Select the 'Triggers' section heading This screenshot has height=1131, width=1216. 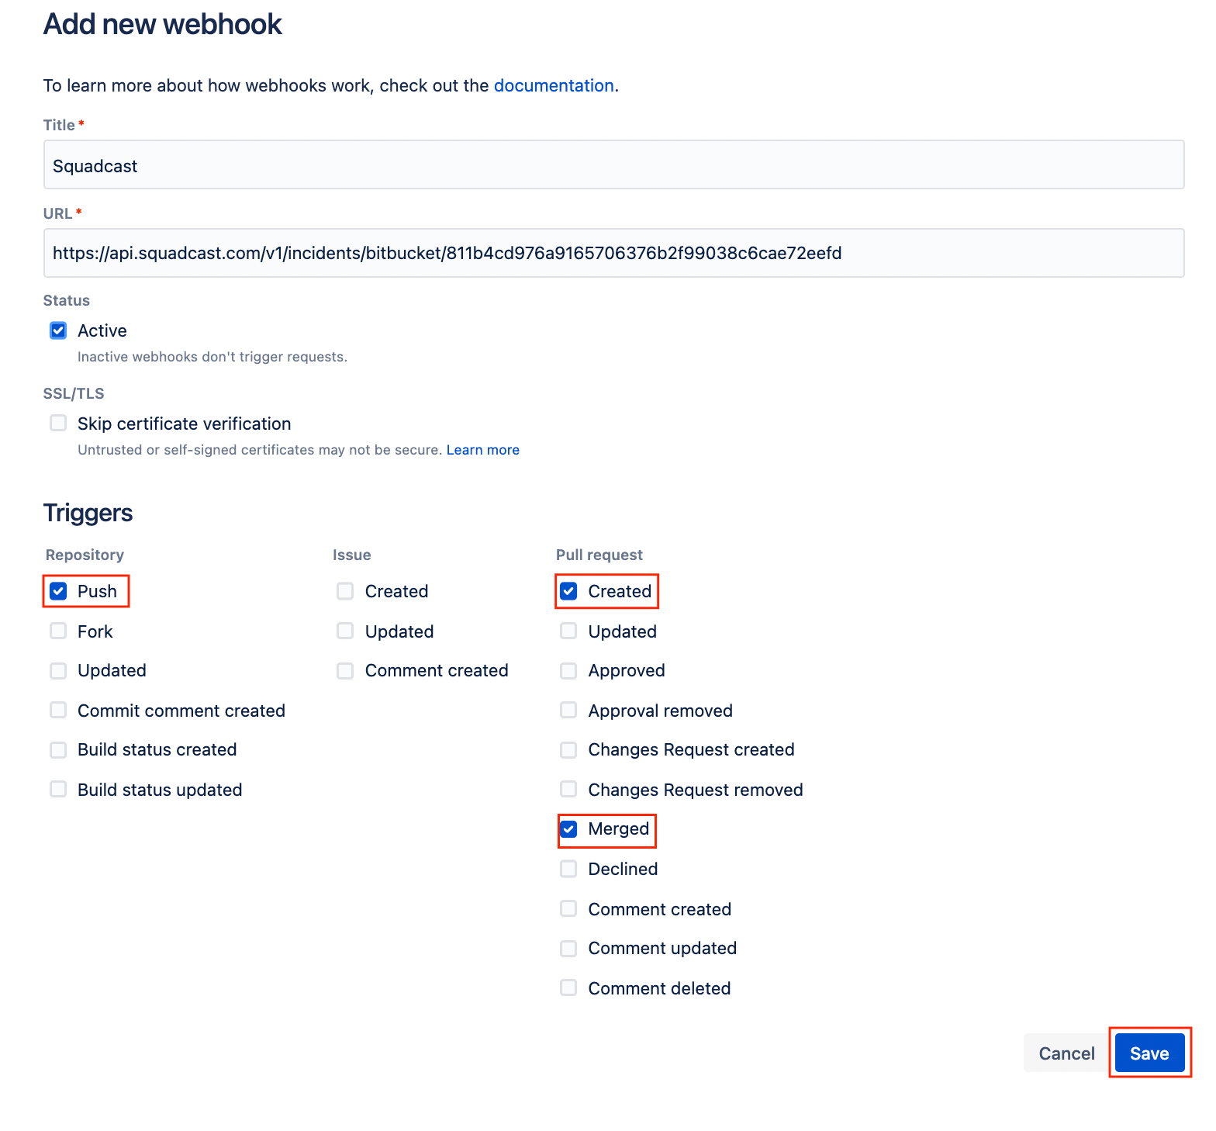click(88, 513)
